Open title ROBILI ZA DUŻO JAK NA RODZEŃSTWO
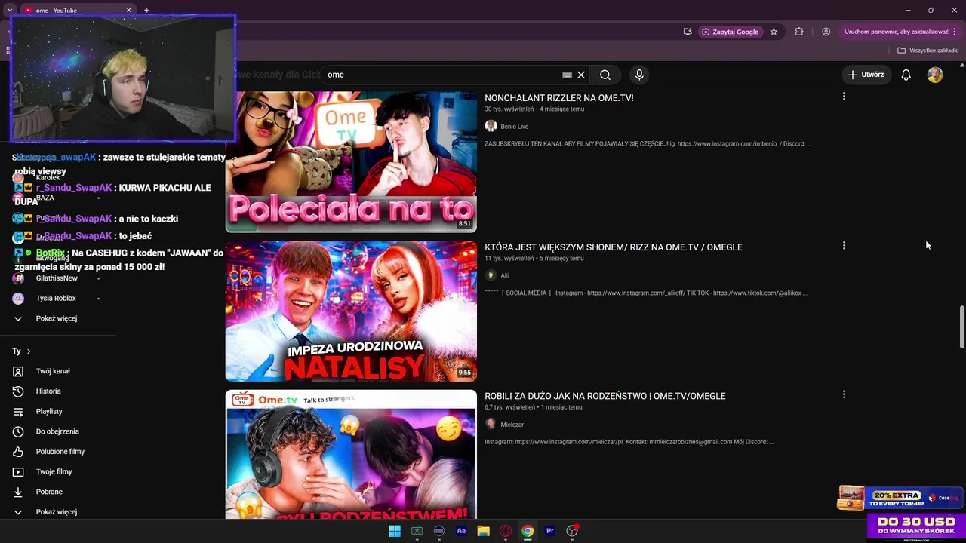 605,396
